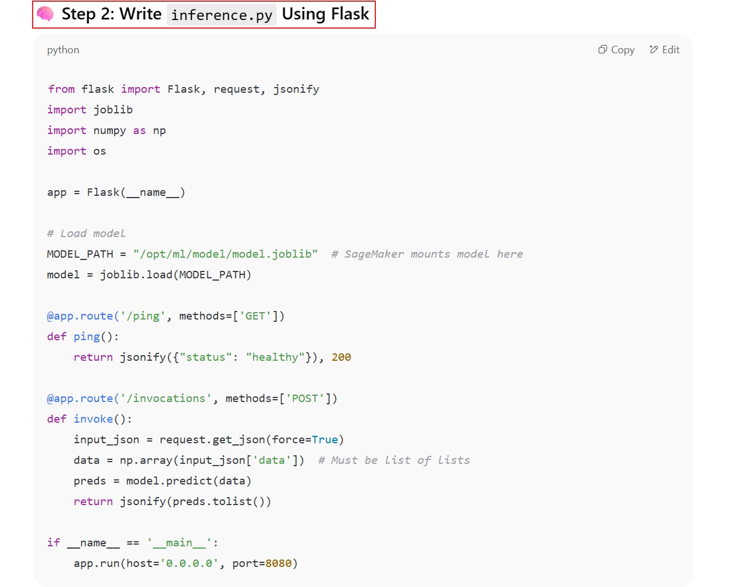Click the "import numpy as np" line
Viewport: 734px width, 587px height.
107,131
